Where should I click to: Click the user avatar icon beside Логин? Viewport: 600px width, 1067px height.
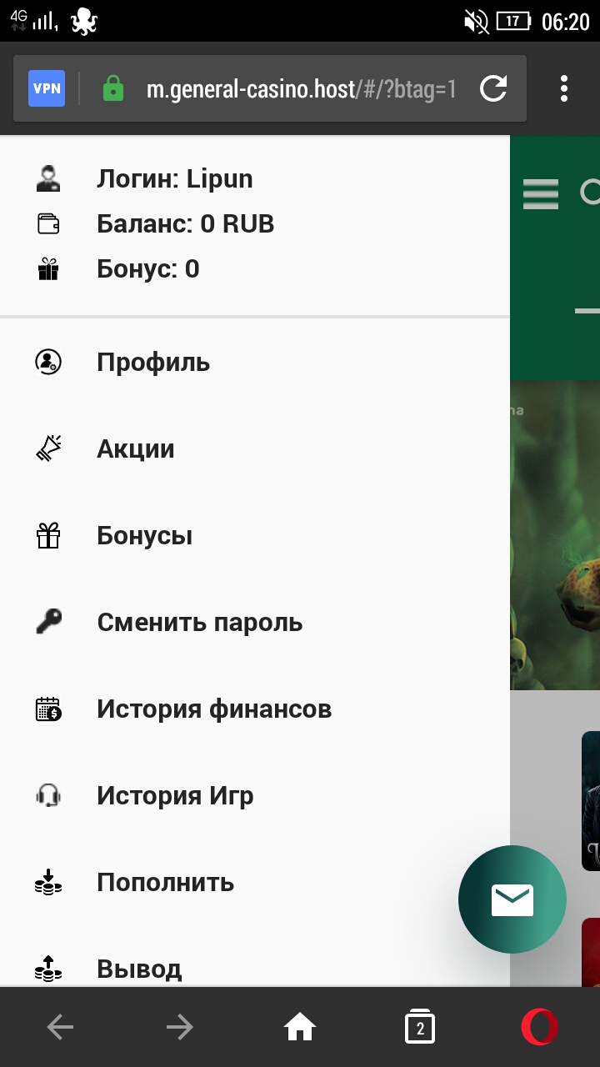point(48,179)
